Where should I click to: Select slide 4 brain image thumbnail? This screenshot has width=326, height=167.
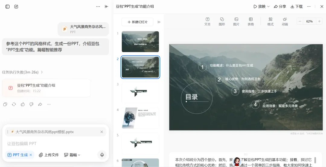point(140,118)
